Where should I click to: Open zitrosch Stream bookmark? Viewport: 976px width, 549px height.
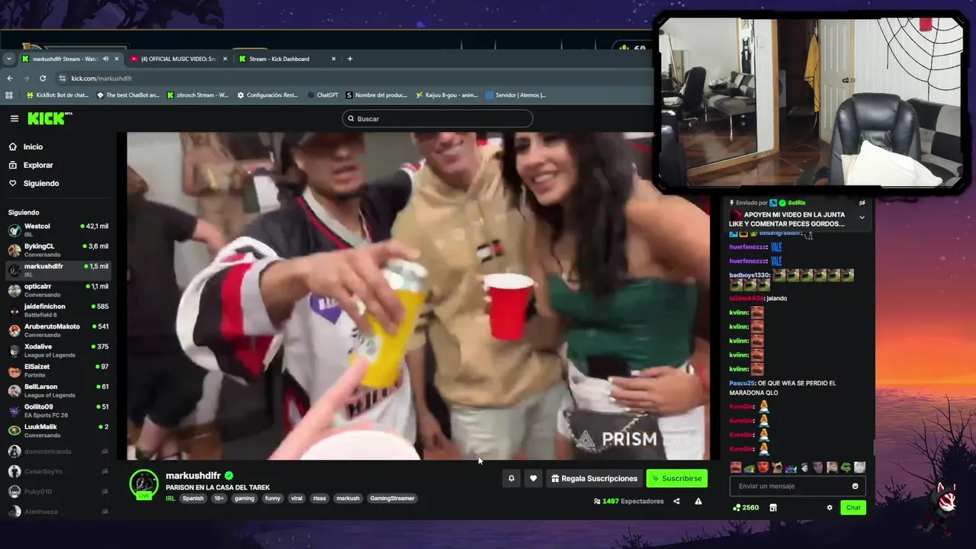(x=197, y=95)
